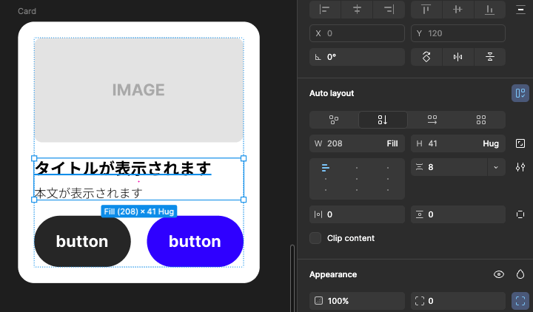Select freeform layout flow
This screenshot has height=312, width=533.
pos(334,120)
